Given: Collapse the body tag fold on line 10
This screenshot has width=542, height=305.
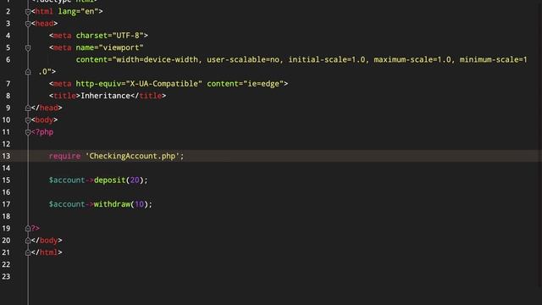Looking at the screenshot, I should [28, 120].
